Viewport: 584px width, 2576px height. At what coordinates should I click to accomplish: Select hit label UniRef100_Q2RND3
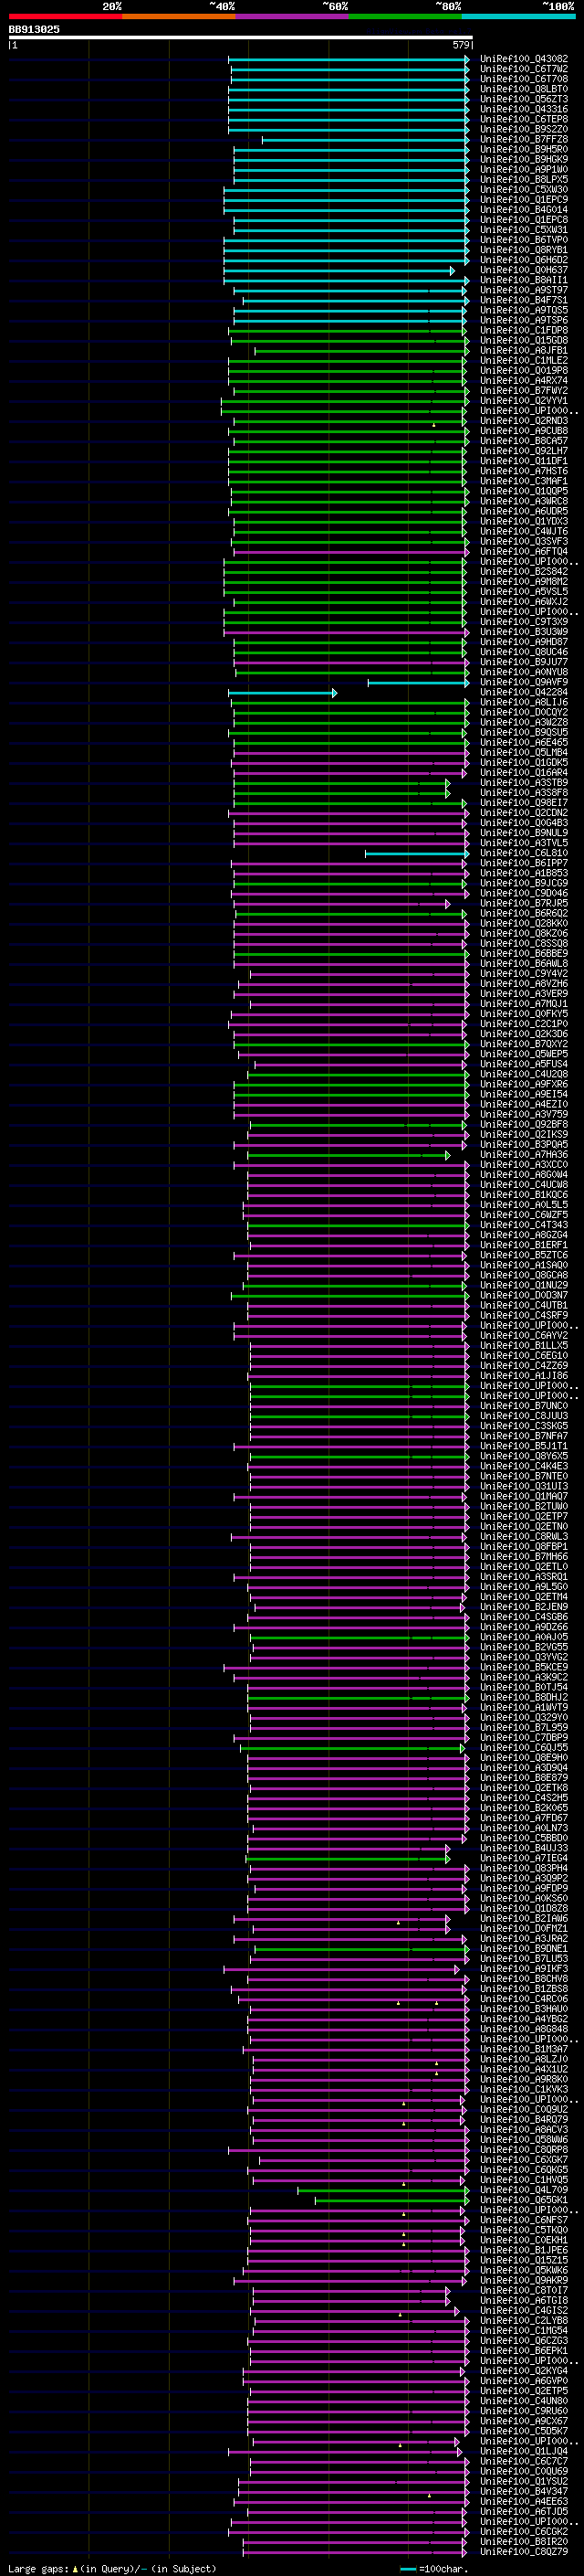point(524,421)
